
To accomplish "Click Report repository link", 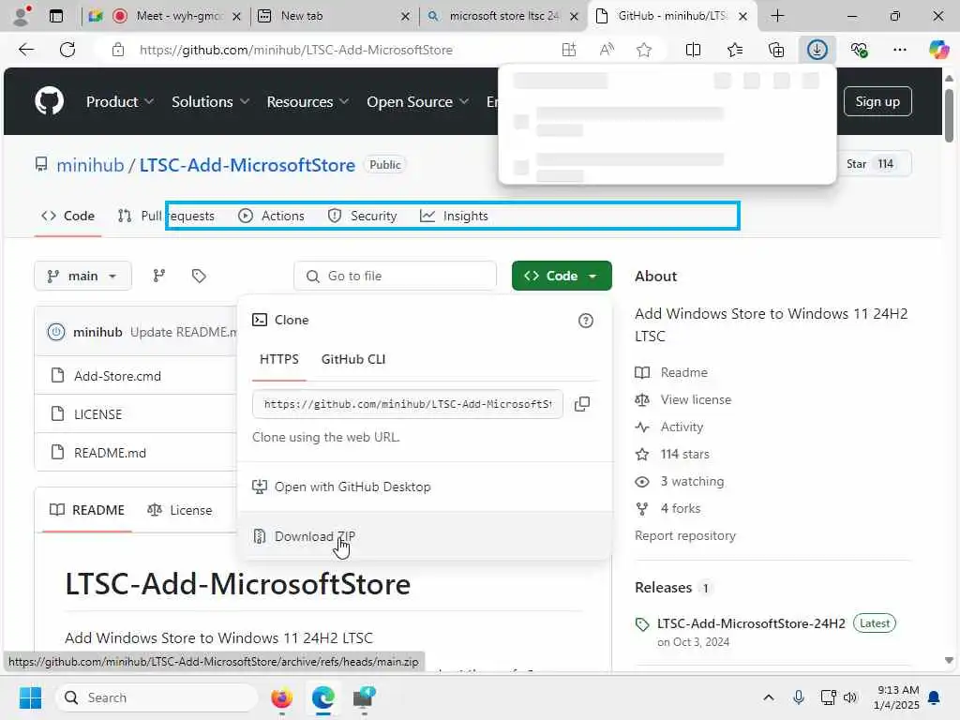I will pyautogui.click(x=685, y=535).
